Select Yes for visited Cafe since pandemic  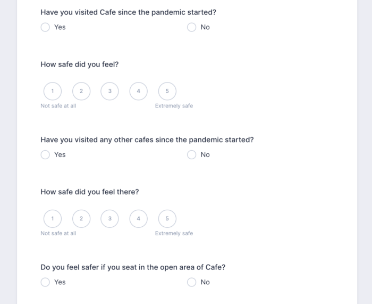(x=45, y=27)
